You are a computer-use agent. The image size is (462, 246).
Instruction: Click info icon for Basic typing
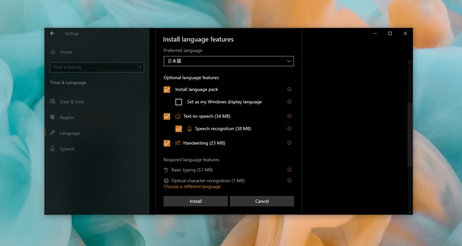[x=290, y=170]
